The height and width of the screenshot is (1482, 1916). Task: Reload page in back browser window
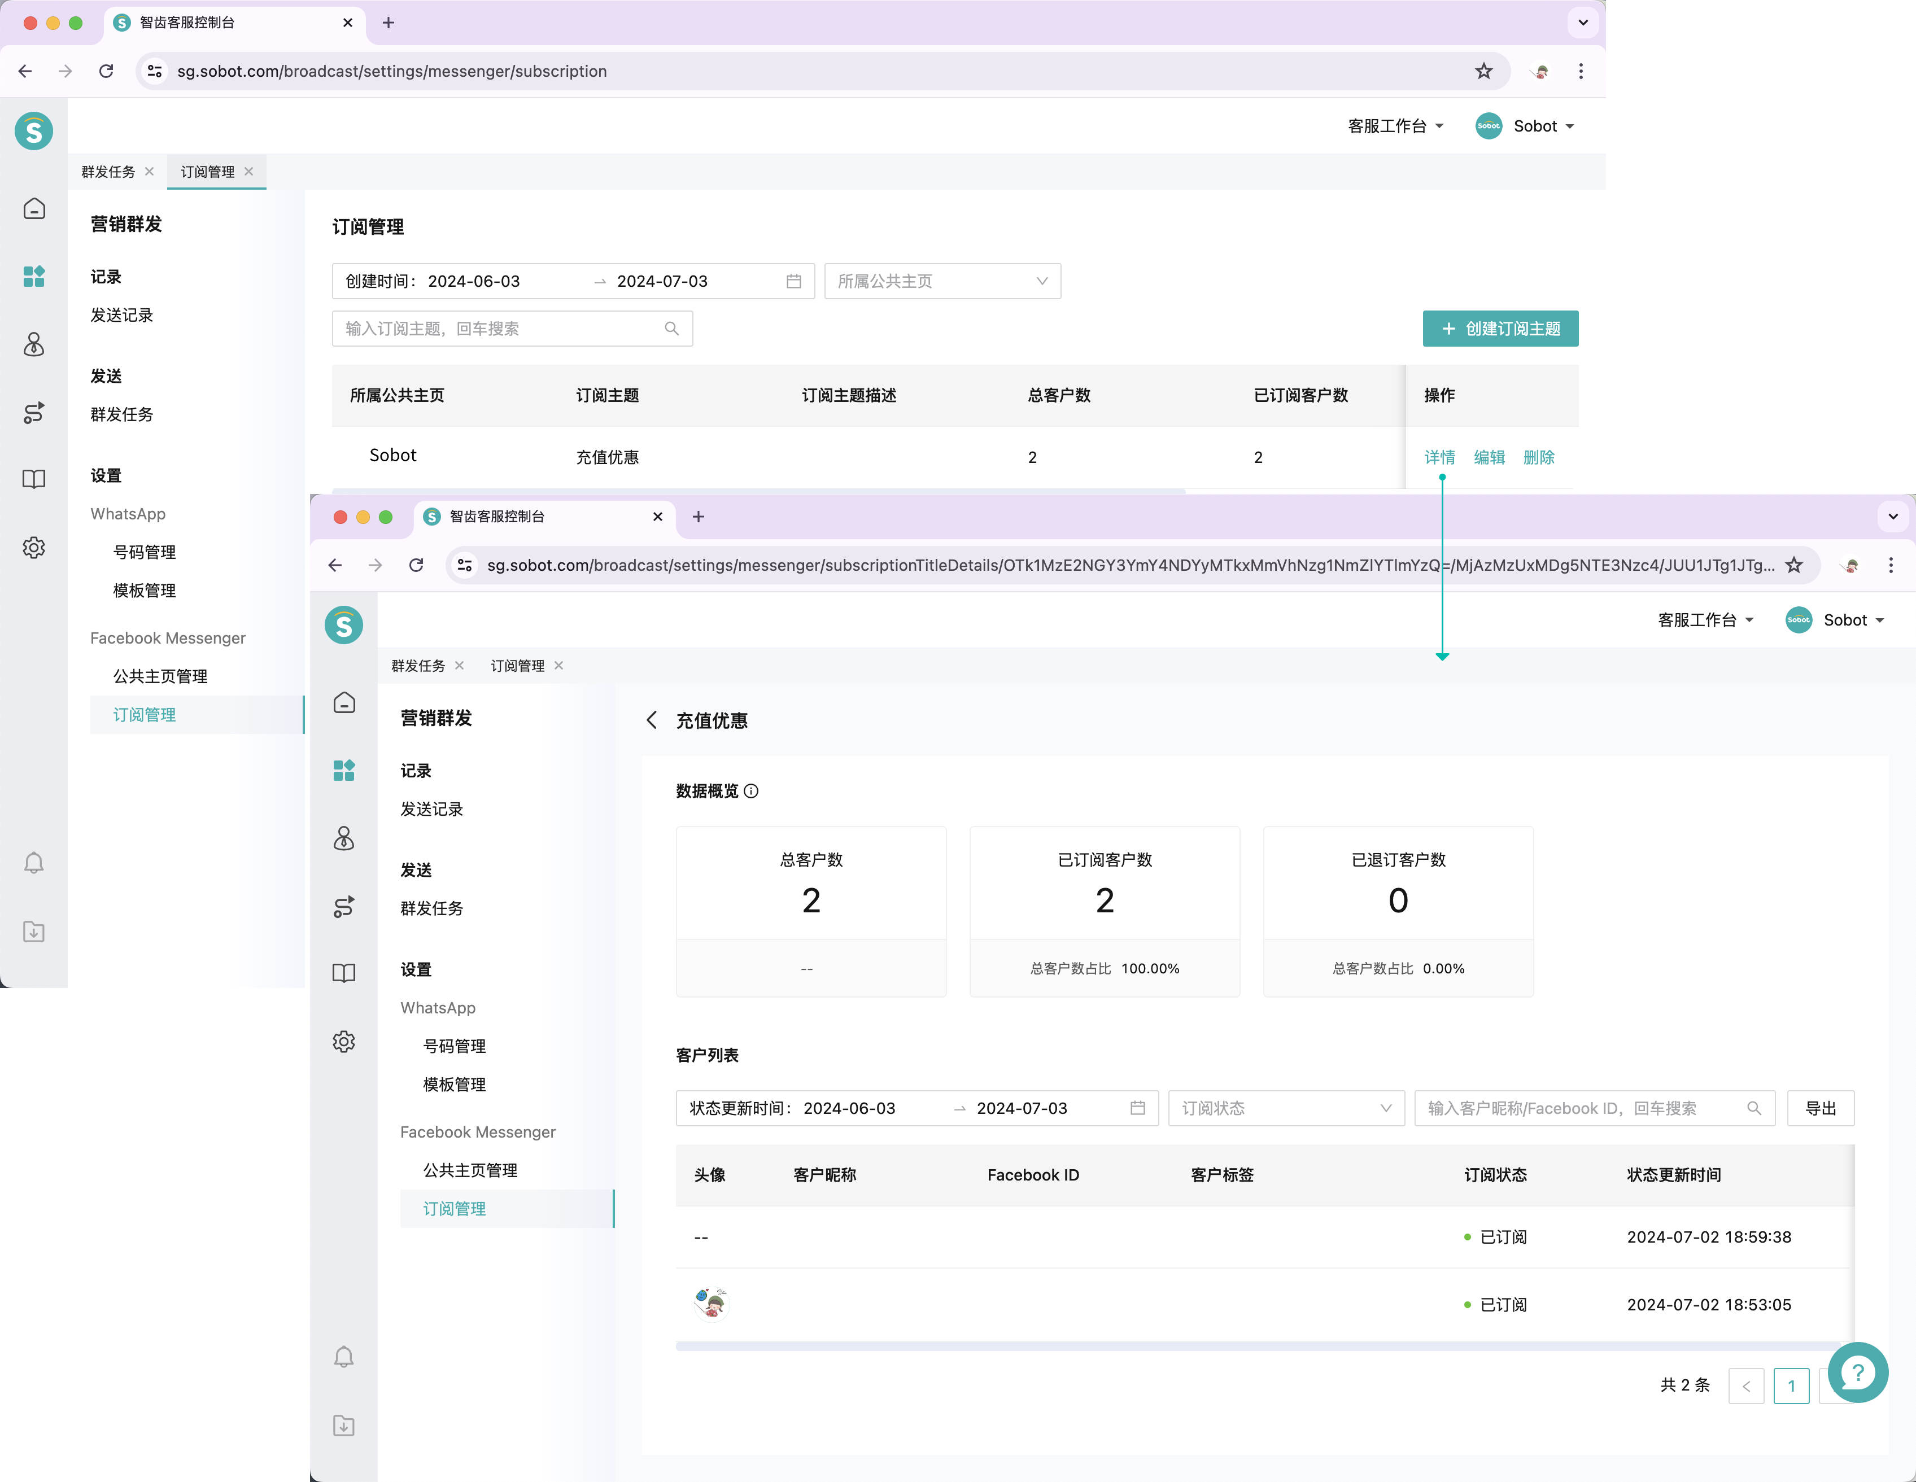click(106, 71)
